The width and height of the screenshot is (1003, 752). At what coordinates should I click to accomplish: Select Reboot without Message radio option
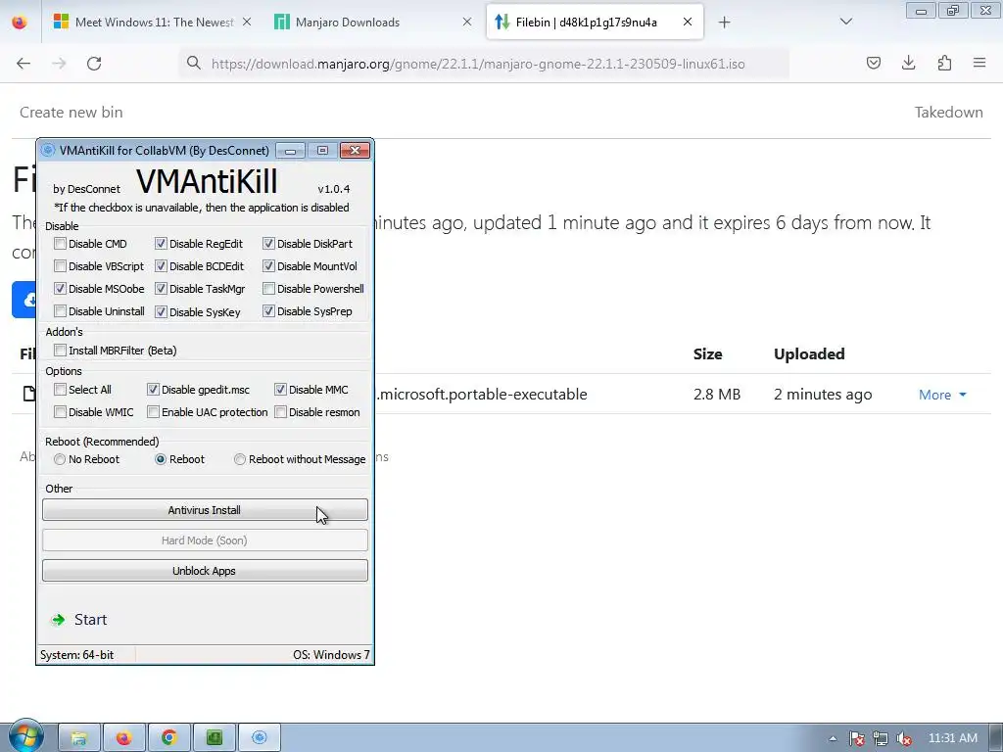click(x=240, y=459)
